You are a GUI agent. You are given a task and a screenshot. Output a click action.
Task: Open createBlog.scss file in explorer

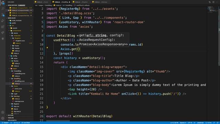[x=20, y=73]
